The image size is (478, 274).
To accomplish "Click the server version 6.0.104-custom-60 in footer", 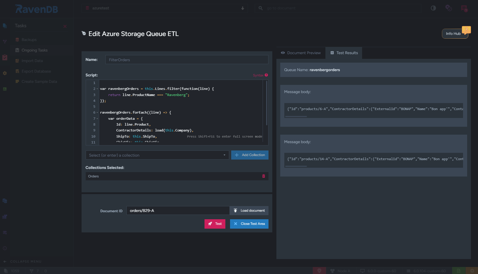I will [x=426, y=271].
